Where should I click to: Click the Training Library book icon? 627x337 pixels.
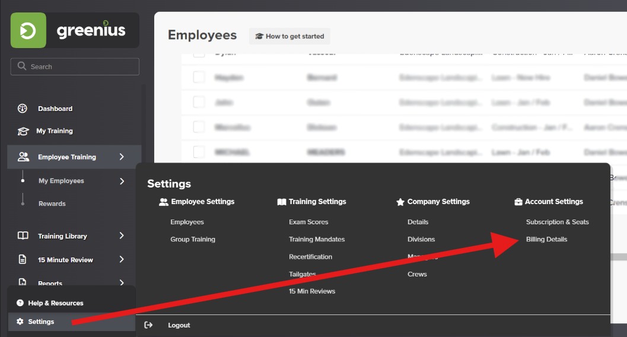pos(23,236)
